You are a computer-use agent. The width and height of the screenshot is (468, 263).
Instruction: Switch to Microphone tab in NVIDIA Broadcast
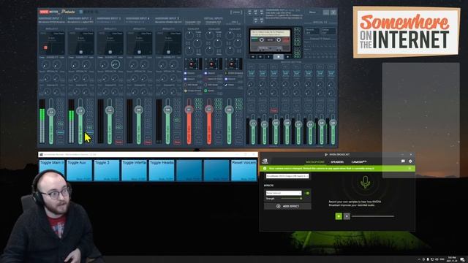click(x=315, y=162)
